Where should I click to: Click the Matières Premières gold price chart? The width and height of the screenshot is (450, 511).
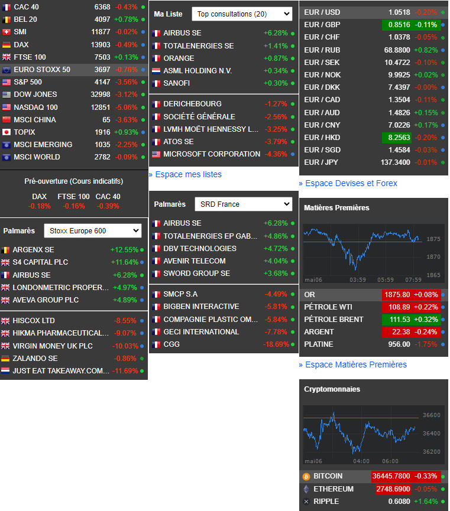tap(374, 253)
